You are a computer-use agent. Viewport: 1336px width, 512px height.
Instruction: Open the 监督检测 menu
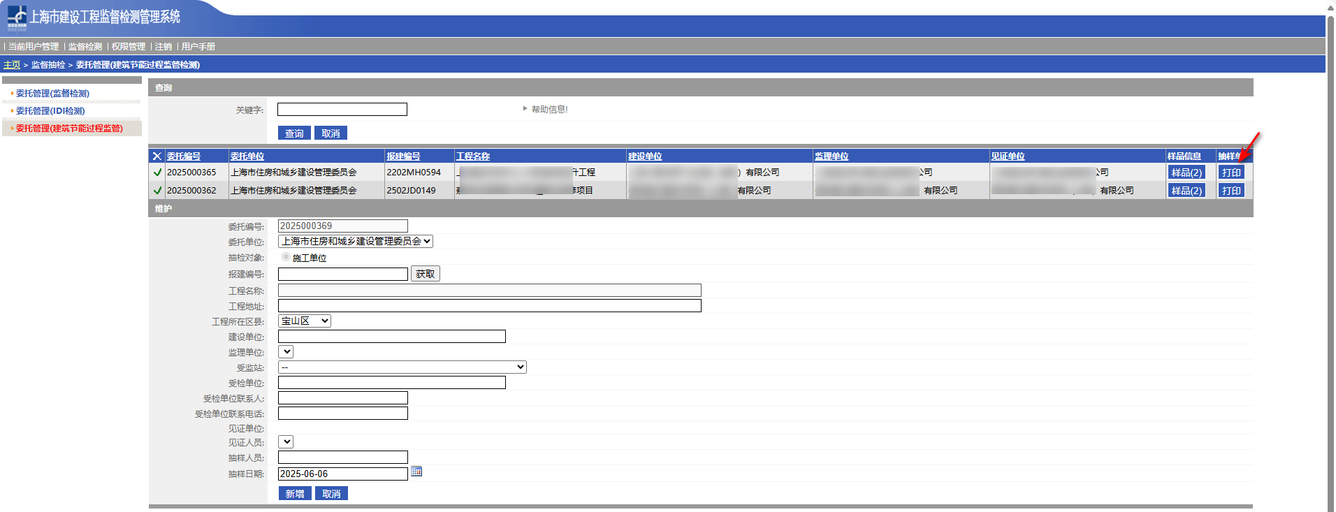click(x=85, y=47)
